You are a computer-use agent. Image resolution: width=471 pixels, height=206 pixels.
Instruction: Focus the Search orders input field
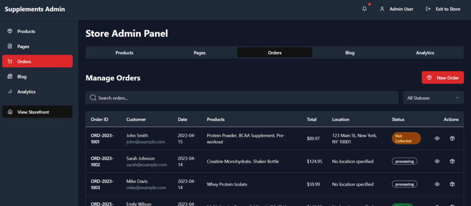(242, 98)
